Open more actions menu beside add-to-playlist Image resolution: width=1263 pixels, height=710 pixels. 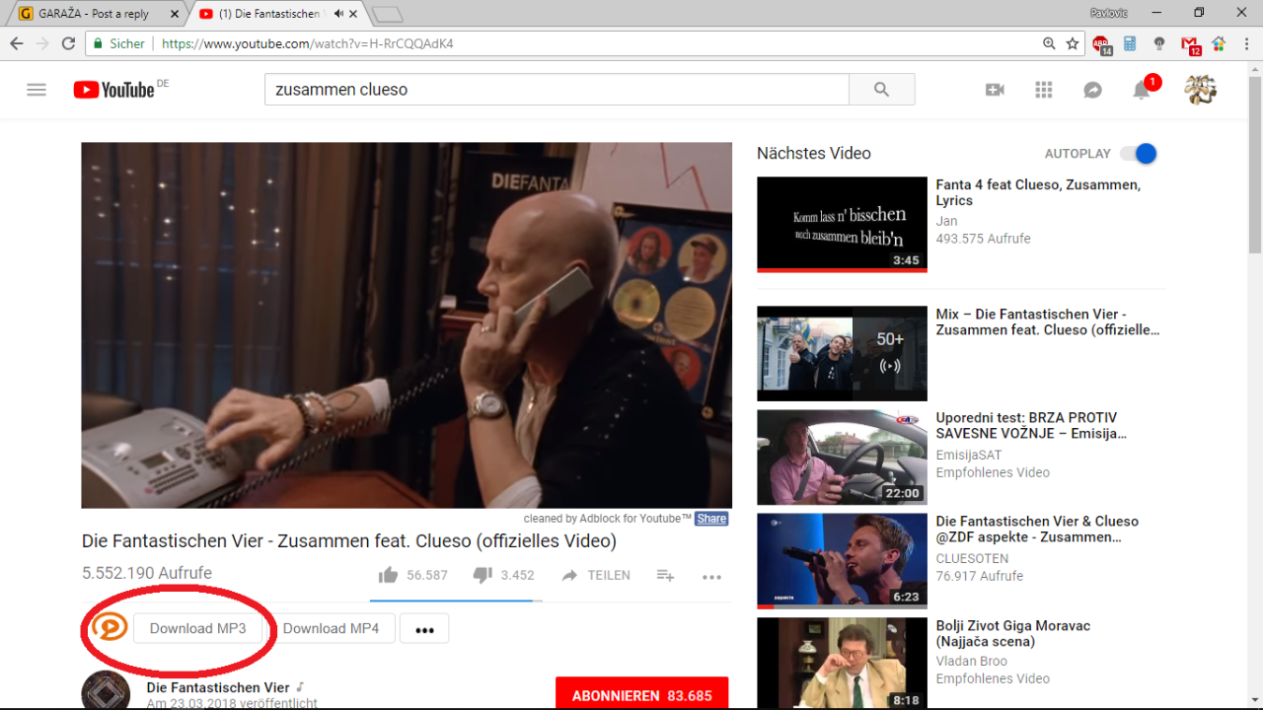(x=711, y=577)
